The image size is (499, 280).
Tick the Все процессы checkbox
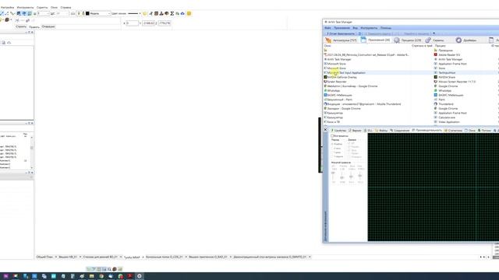click(332, 136)
